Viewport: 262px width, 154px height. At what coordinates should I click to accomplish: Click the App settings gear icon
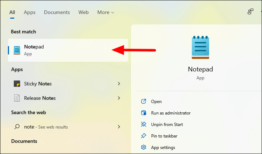[x=144, y=147]
